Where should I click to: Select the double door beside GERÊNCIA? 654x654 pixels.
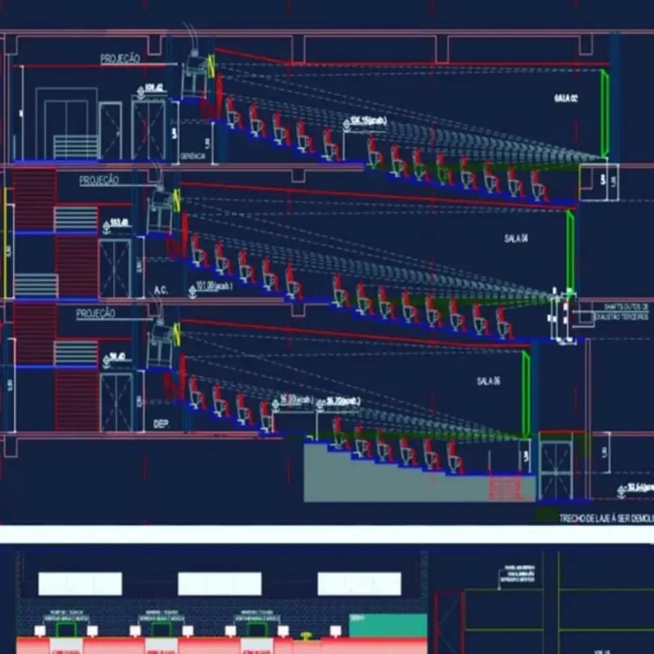pyautogui.click(x=149, y=129)
